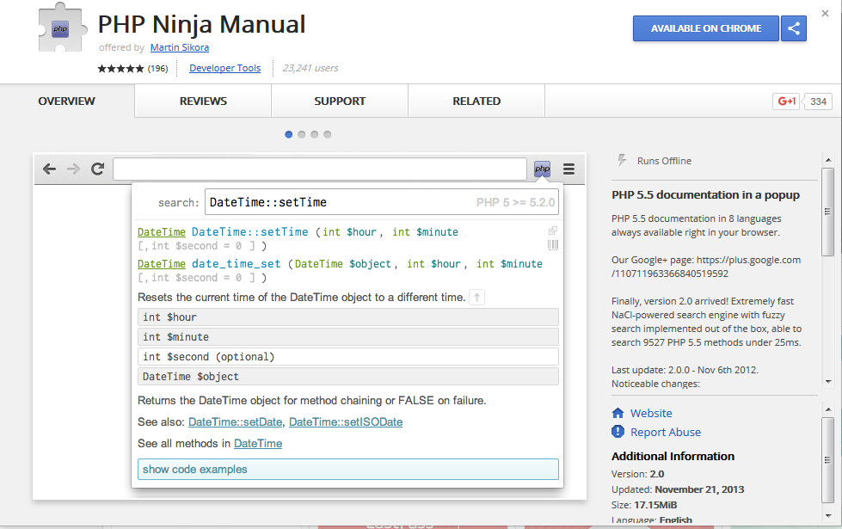Click the description panel scroll-up arrow
The image size is (842, 529).
coord(828,159)
